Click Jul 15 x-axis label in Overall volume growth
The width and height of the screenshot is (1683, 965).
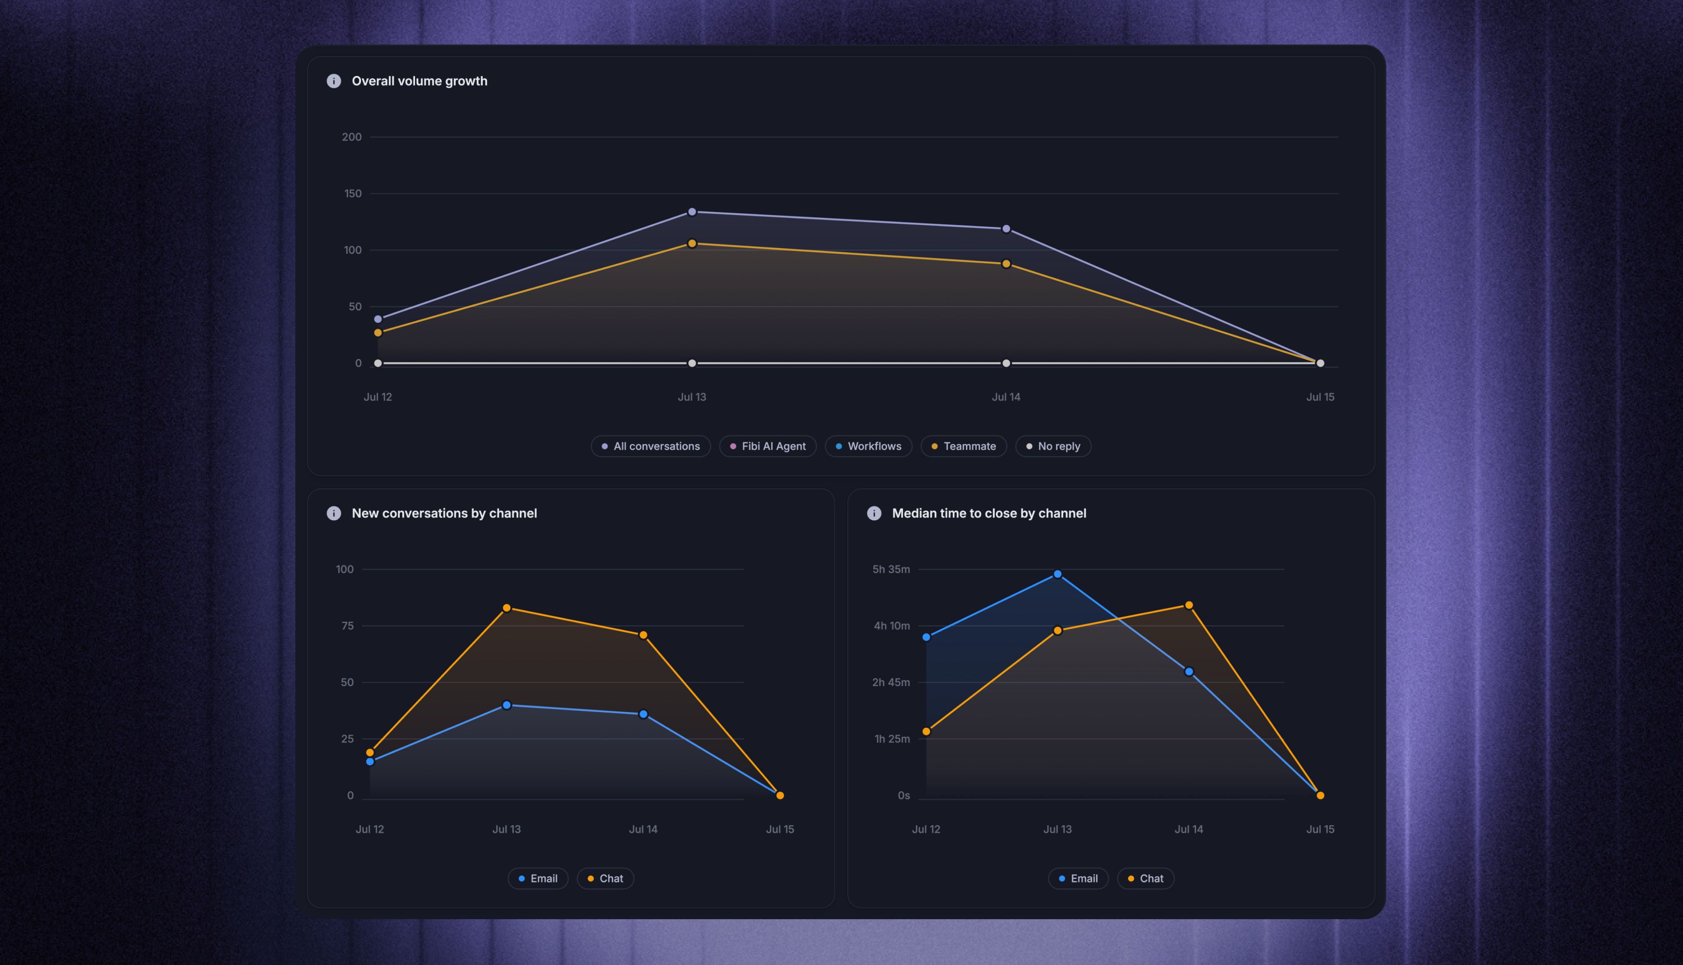pos(1320,397)
